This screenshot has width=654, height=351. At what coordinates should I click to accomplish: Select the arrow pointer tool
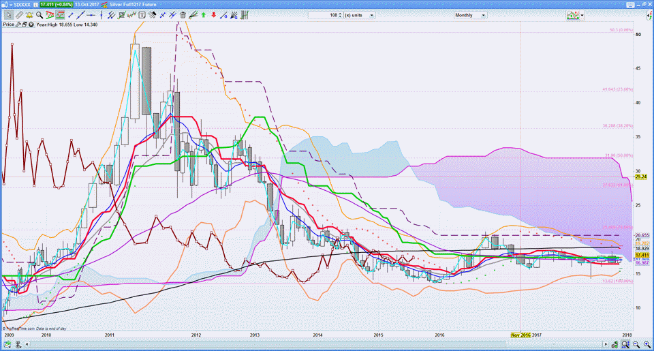pyautogui.click(x=7, y=14)
